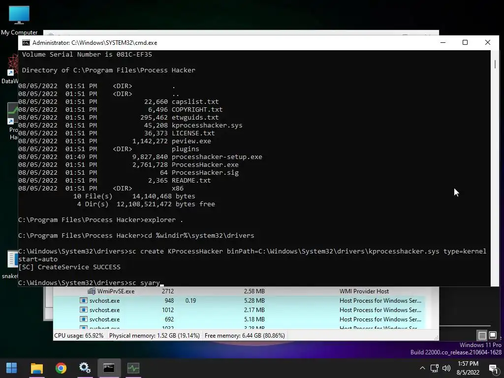Click the CPU usage 65.92% status entry
The height and width of the screenshot is (378, 504).
coord(79,336)
